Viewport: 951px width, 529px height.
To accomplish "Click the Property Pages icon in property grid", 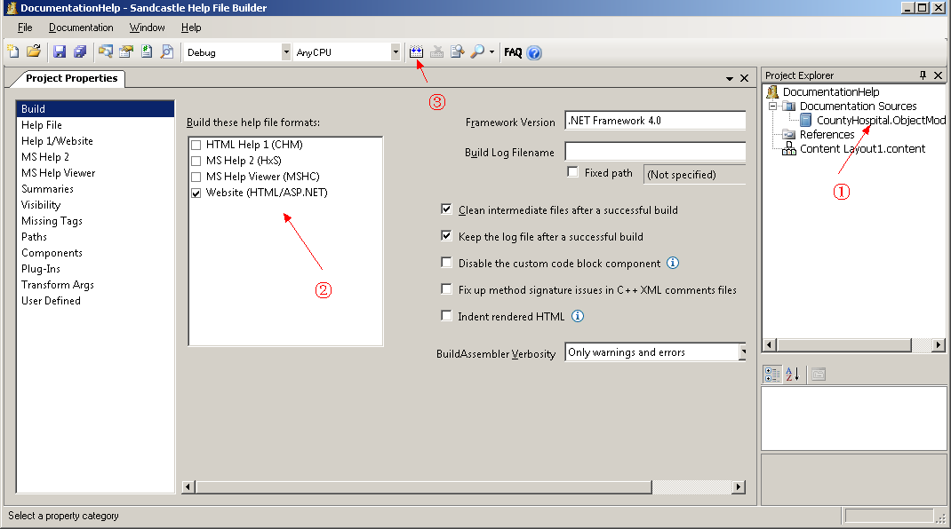I will (819, 374).
